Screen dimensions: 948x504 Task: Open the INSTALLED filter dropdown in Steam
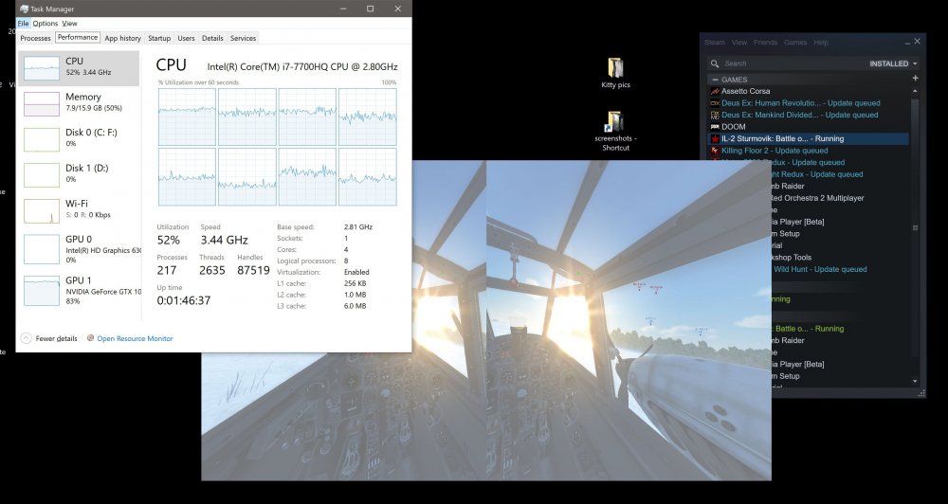point(894,63)
